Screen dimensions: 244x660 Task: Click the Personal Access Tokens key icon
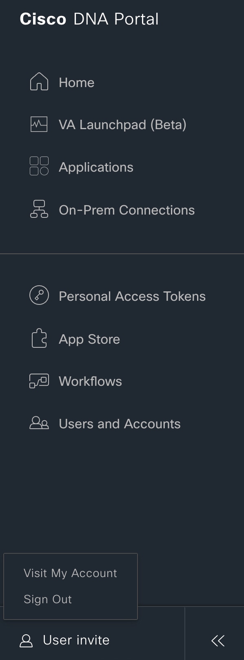click(39, 295)
